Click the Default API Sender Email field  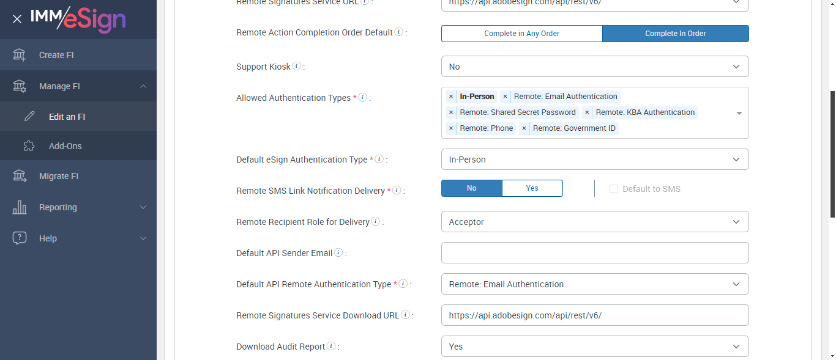tap(594, 252)
